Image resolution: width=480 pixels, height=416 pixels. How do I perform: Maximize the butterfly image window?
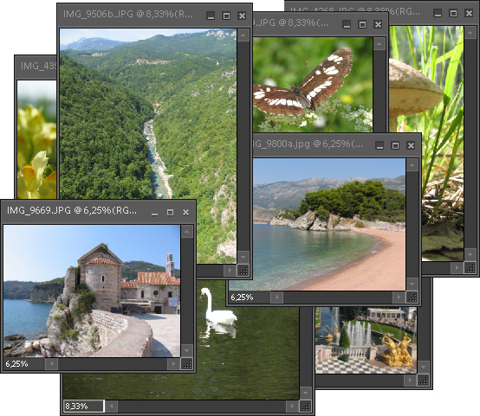(x=362, y=24)
